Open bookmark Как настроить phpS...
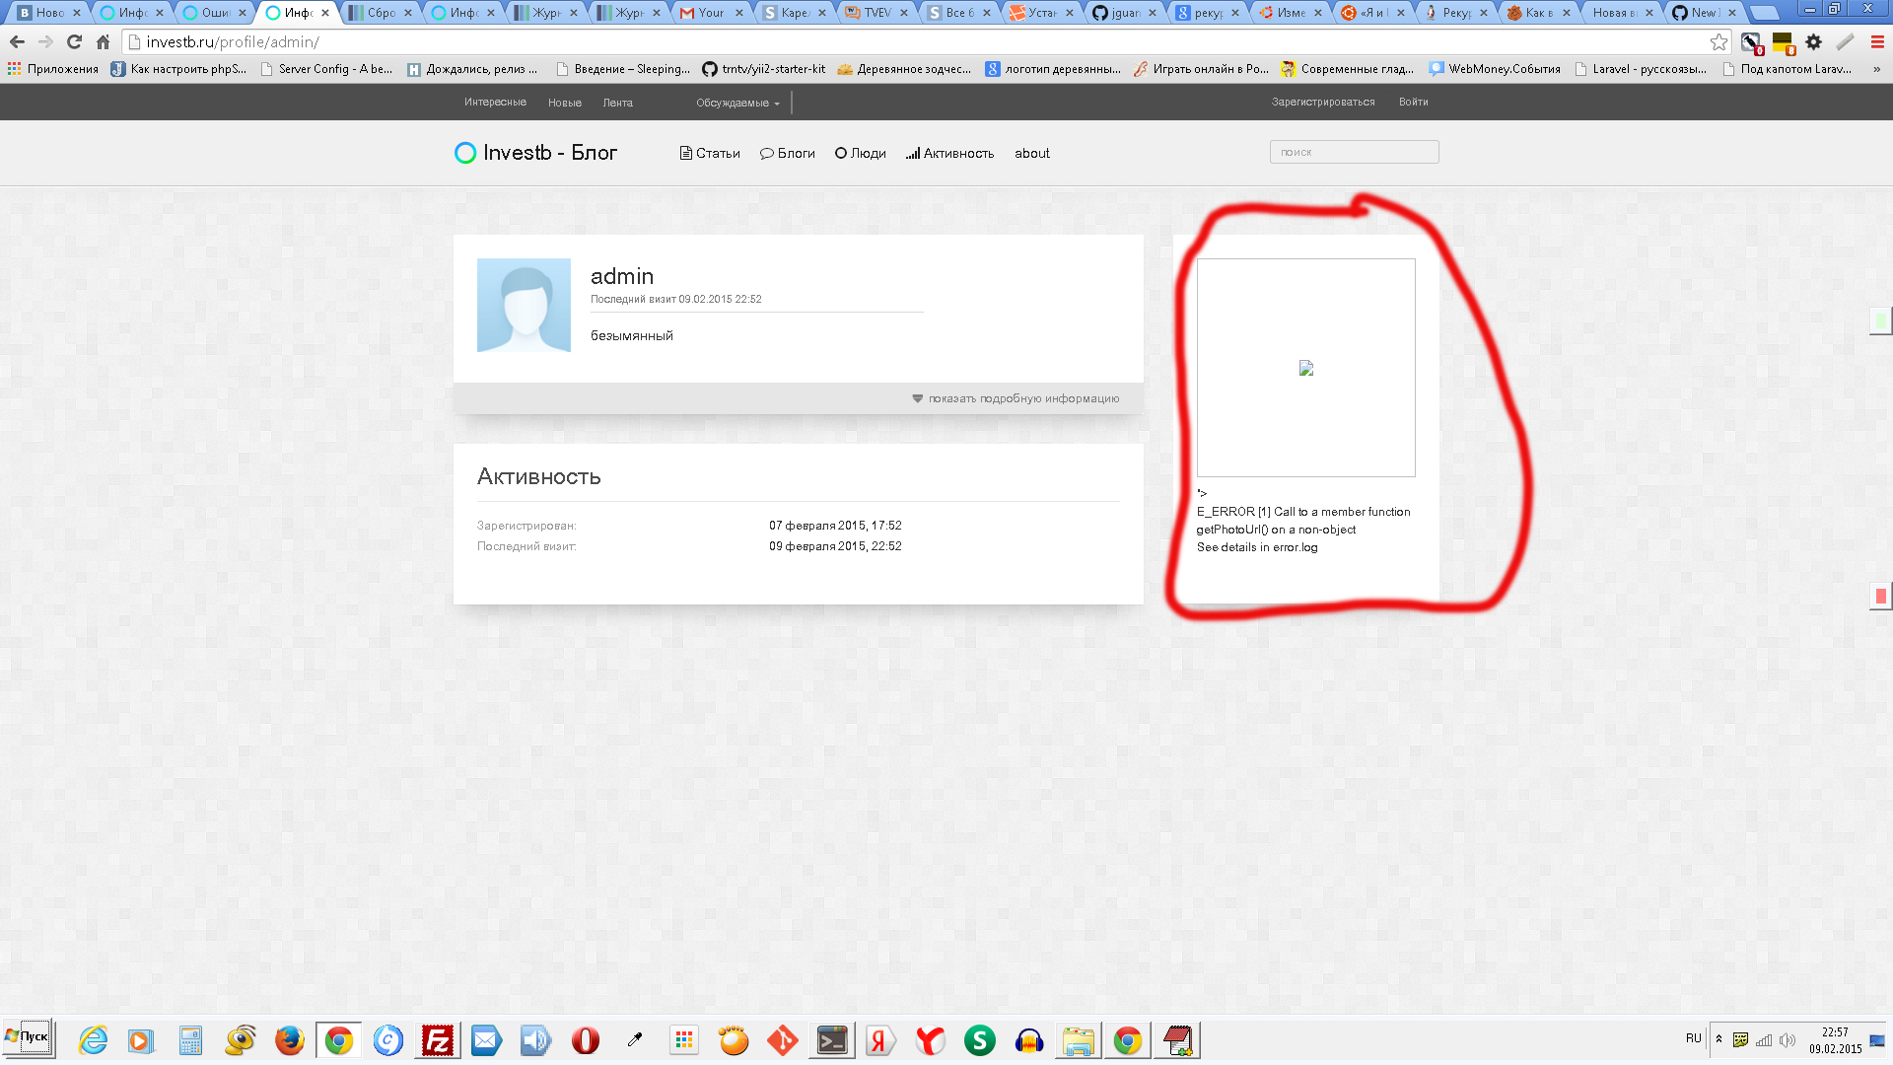The height and width of the screenshot is (1065, 1893). coord(178,69)
